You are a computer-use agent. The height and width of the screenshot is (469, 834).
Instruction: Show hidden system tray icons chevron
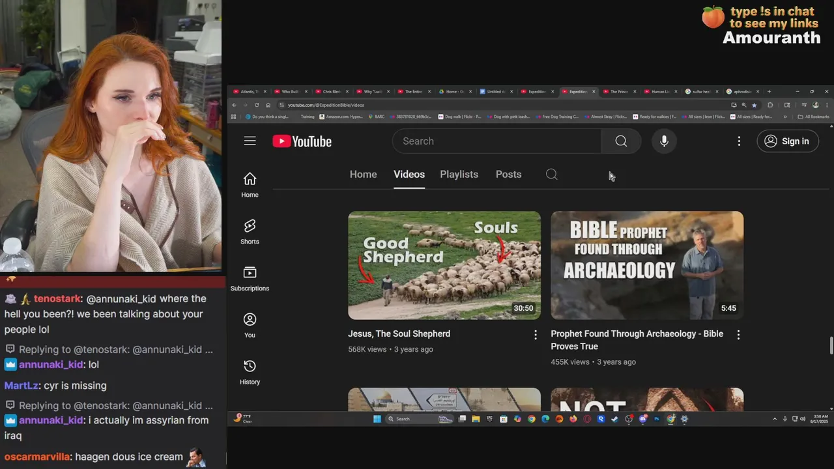pyautogui.click(x=775, y=419)
